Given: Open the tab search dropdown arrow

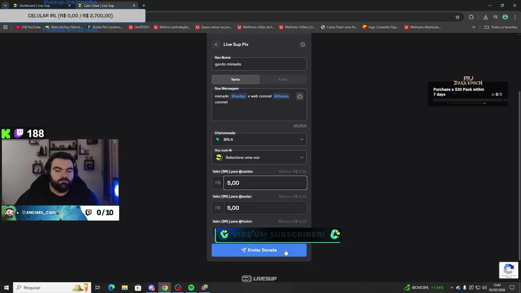Looking at the screenshot, I should point(5,6).
